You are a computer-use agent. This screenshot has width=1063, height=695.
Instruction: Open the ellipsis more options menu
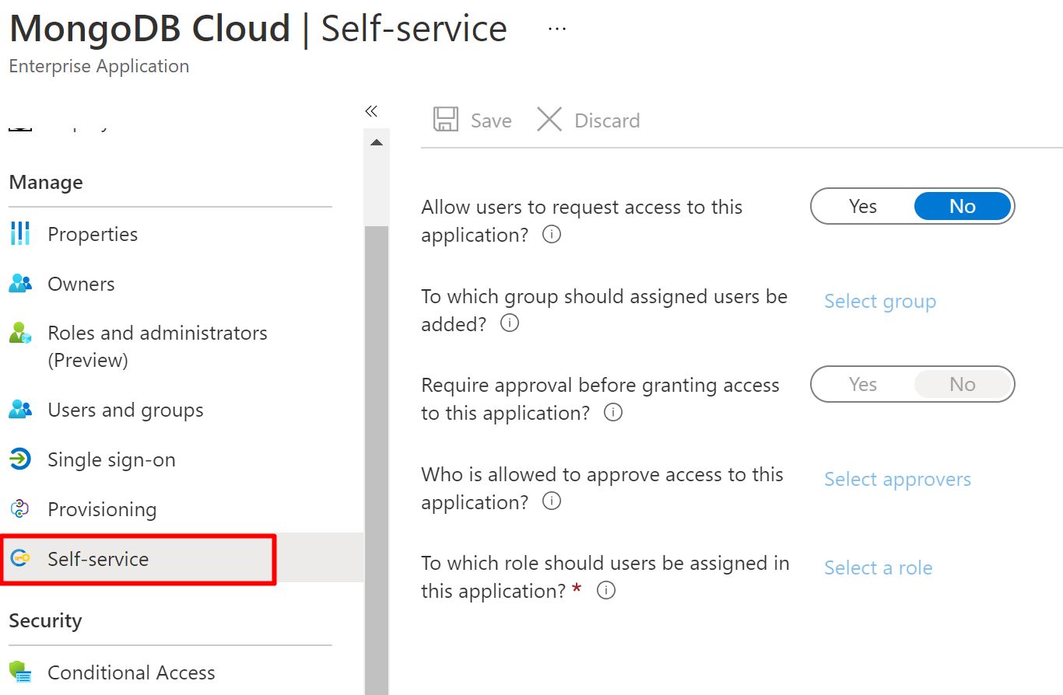click(557, 29)
